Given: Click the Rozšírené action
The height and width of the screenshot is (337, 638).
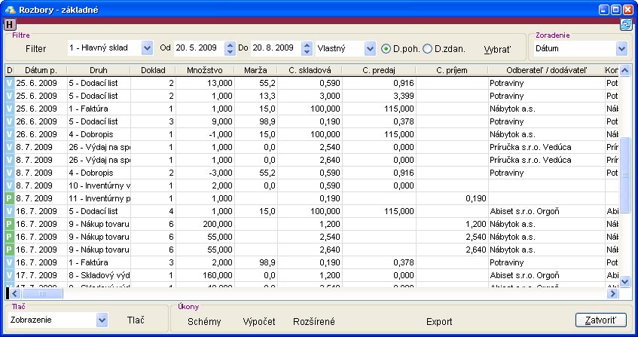Looking at the screenshot, I should 314,321.
